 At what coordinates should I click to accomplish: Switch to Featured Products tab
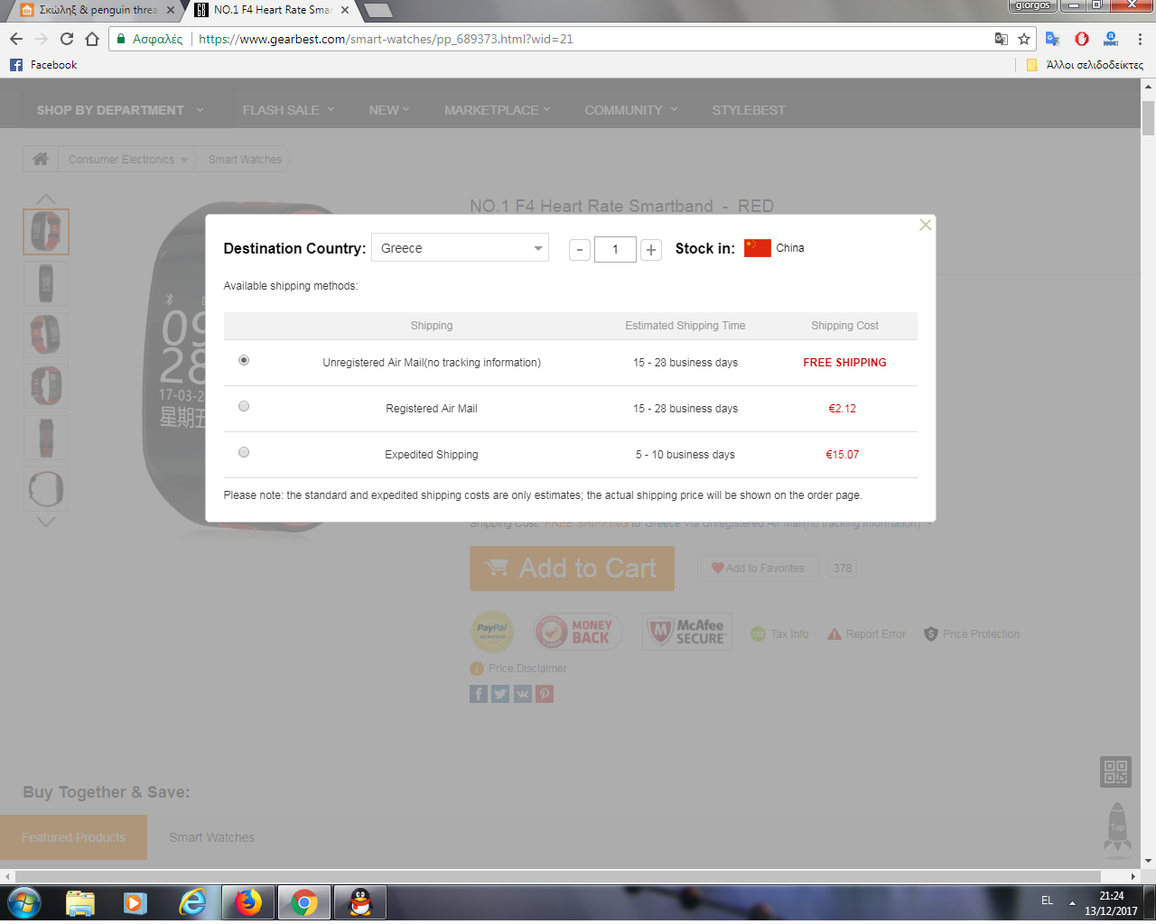point(74,837)
